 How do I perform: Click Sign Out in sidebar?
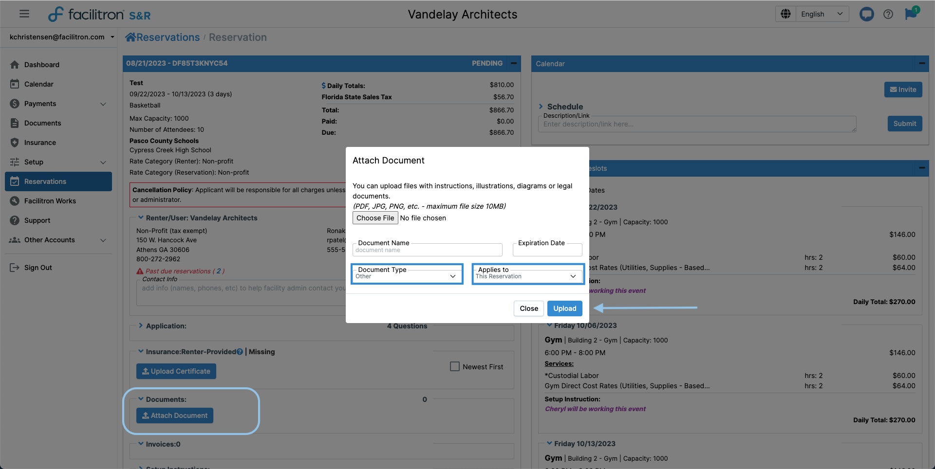tap(58, 268)
